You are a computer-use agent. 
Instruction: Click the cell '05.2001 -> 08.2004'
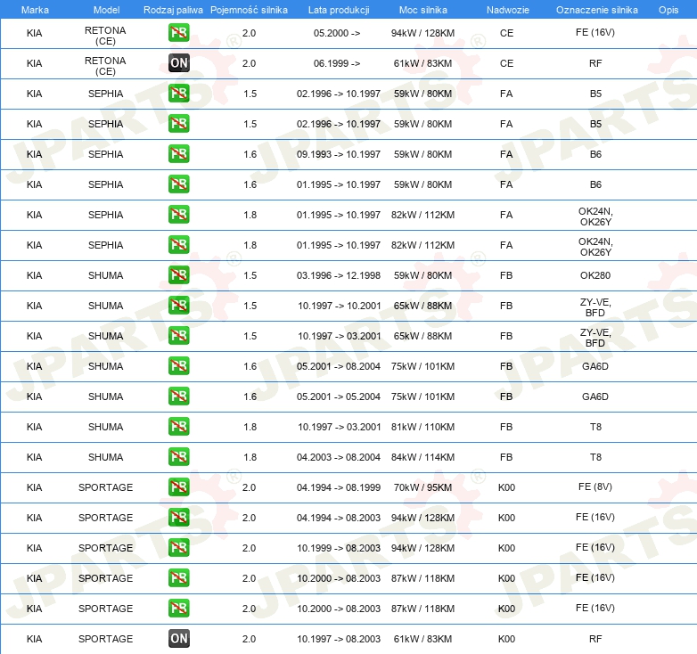[339, 366]
